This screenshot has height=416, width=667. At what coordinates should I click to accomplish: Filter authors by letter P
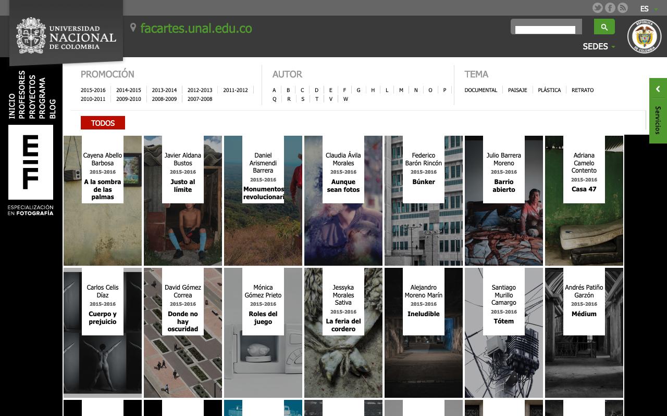click(444, 90)
